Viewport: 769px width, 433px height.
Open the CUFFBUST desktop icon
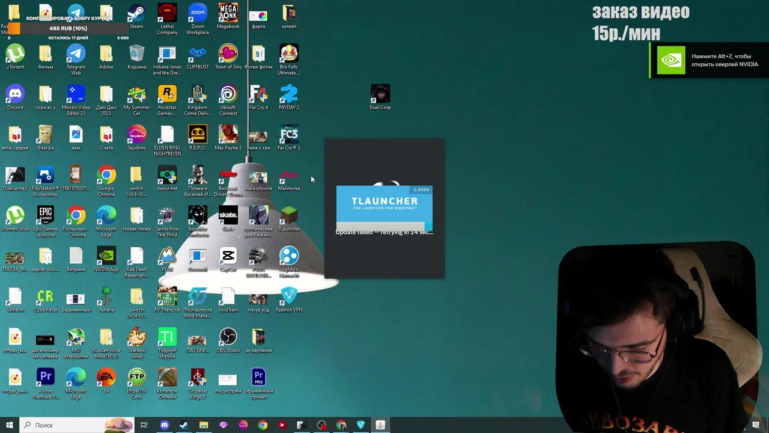pyautogui.click(x=198, y=57)
